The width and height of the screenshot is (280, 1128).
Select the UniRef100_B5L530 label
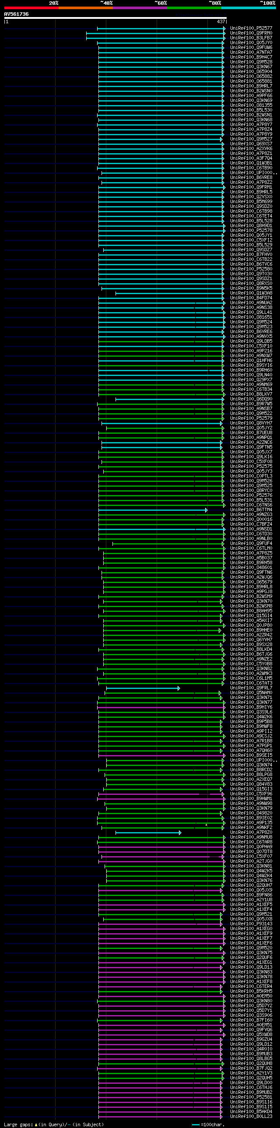[x=251, y=110]
